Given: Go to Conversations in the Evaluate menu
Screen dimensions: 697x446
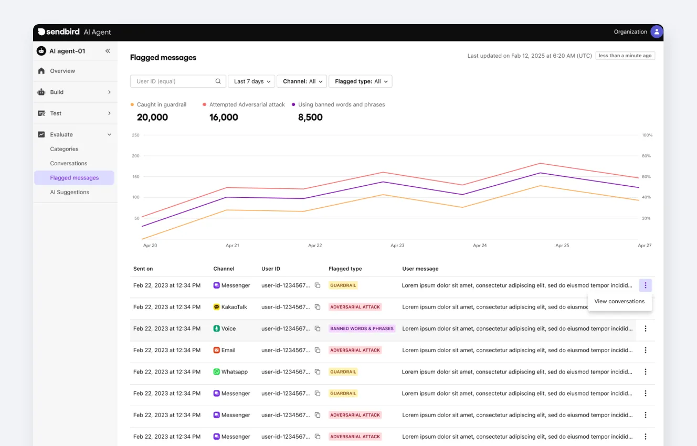Looking at the screenshot, I should [x=69, y=163].
